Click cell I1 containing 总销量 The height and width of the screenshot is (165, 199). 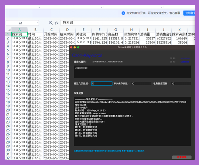pyautogui.click(x=147, y=34)
